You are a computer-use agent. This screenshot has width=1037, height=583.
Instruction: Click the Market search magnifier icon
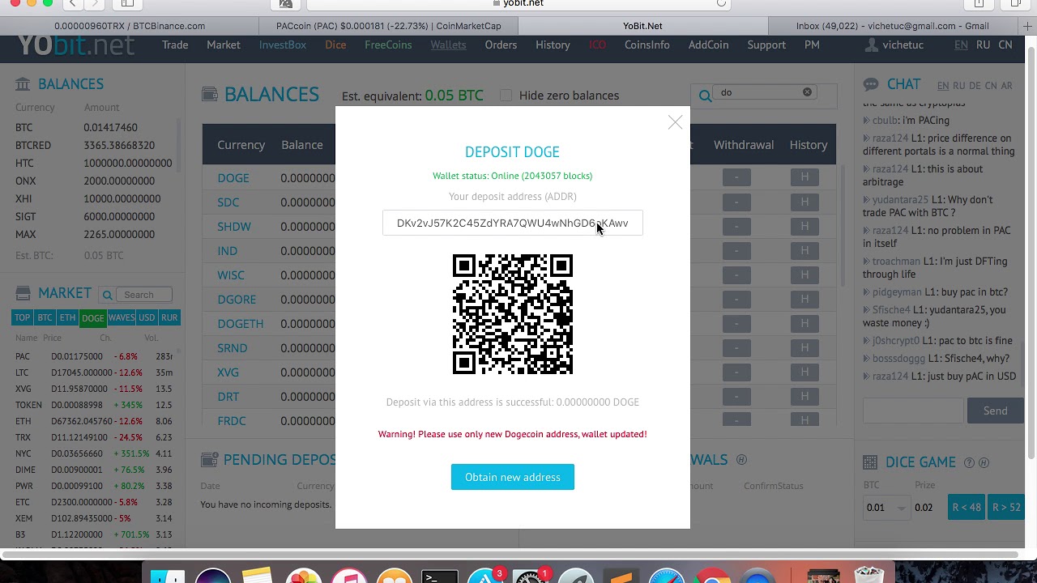point(107,295)
